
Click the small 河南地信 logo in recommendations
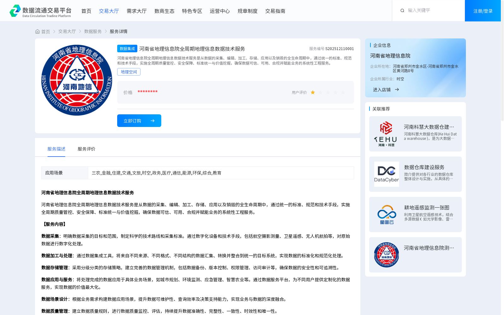(x=387, y=255)
